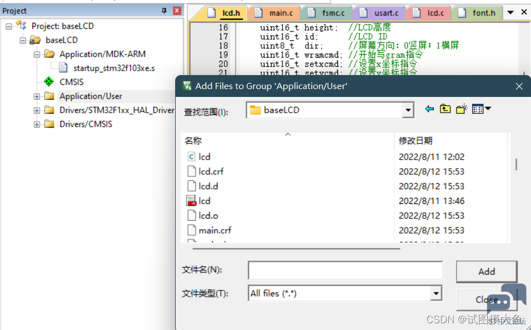This screenshot has width=531, height=330.
Task: Collapse the Application/MDK-ARM group
Action: coord(36,54)
